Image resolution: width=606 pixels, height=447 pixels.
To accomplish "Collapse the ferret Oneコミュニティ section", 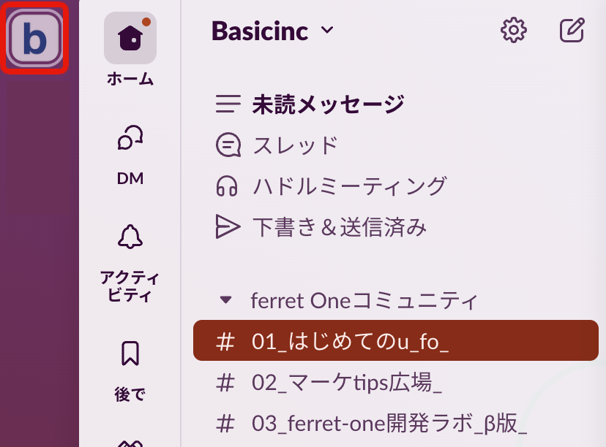I will coord(225,299).
